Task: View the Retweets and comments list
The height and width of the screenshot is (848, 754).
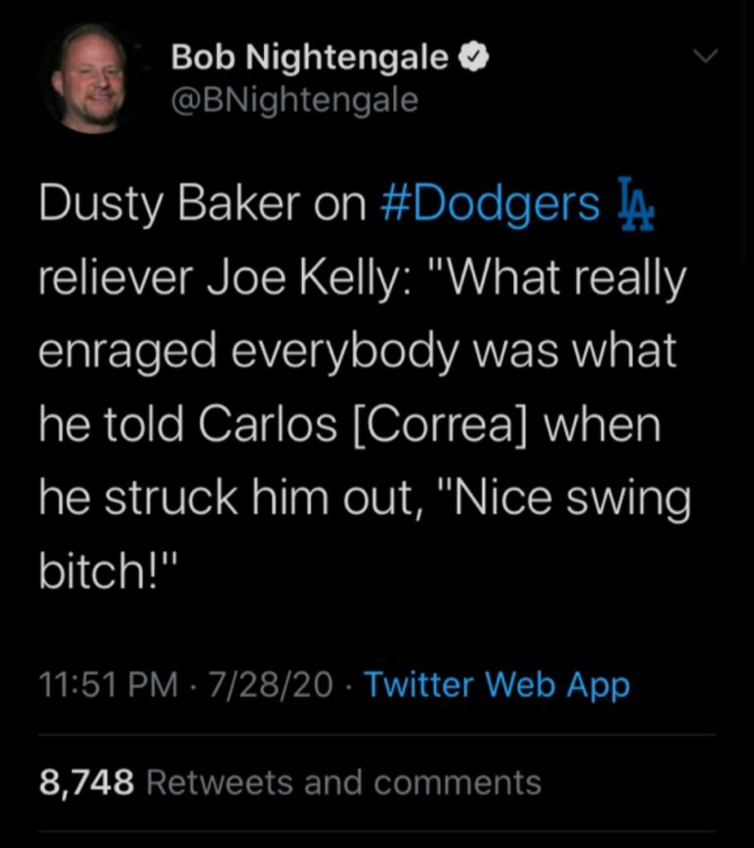Action: point(343,782)
